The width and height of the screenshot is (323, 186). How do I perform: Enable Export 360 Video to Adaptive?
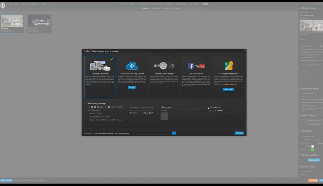(x=89, y=117)
